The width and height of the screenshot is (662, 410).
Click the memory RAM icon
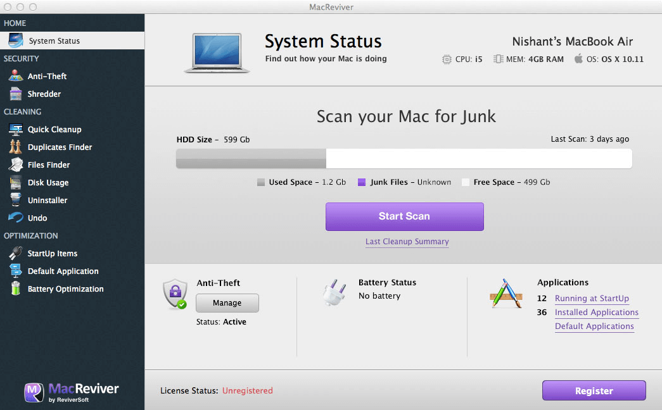click(498, 59)
